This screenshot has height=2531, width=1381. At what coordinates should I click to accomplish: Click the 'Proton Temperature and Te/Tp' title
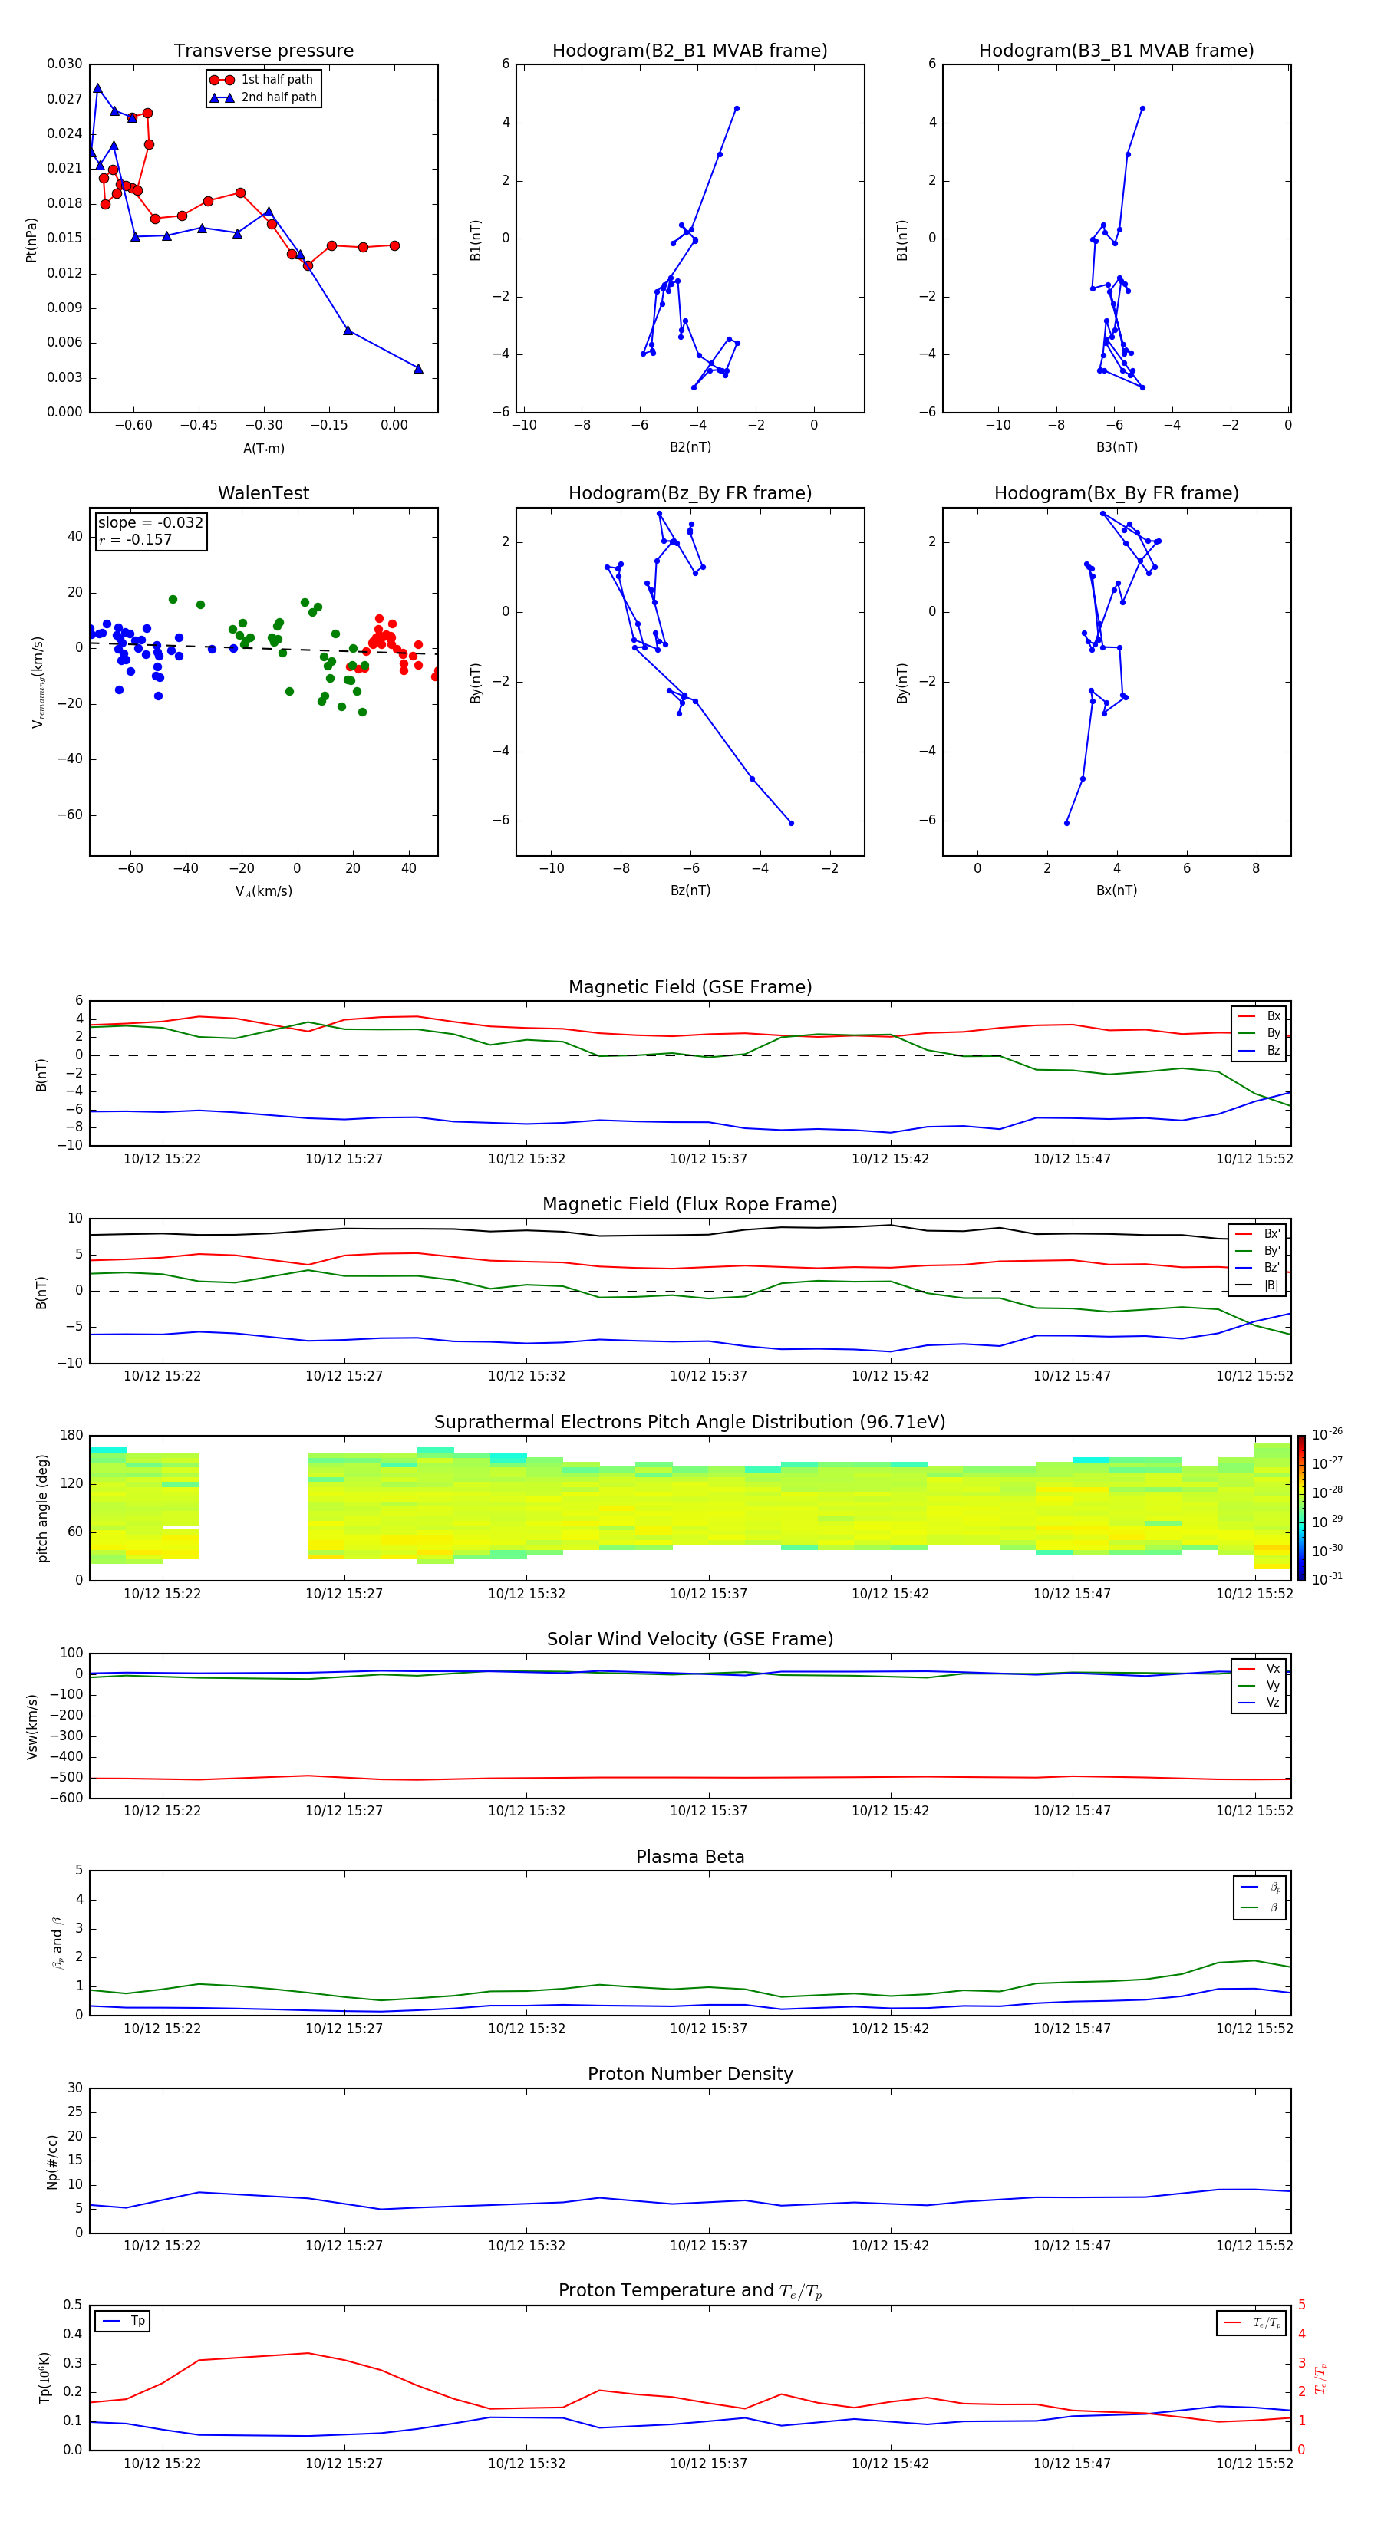point(690,2291)
